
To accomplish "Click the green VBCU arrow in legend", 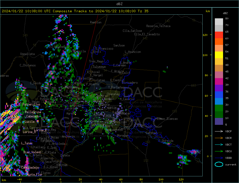I will tap(219, 151).
